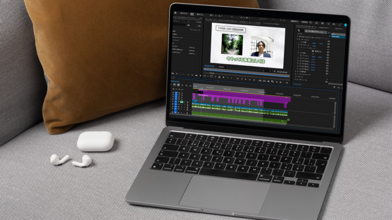
Task: Toggle the V6 track output eye
Action: click(182, 93)
